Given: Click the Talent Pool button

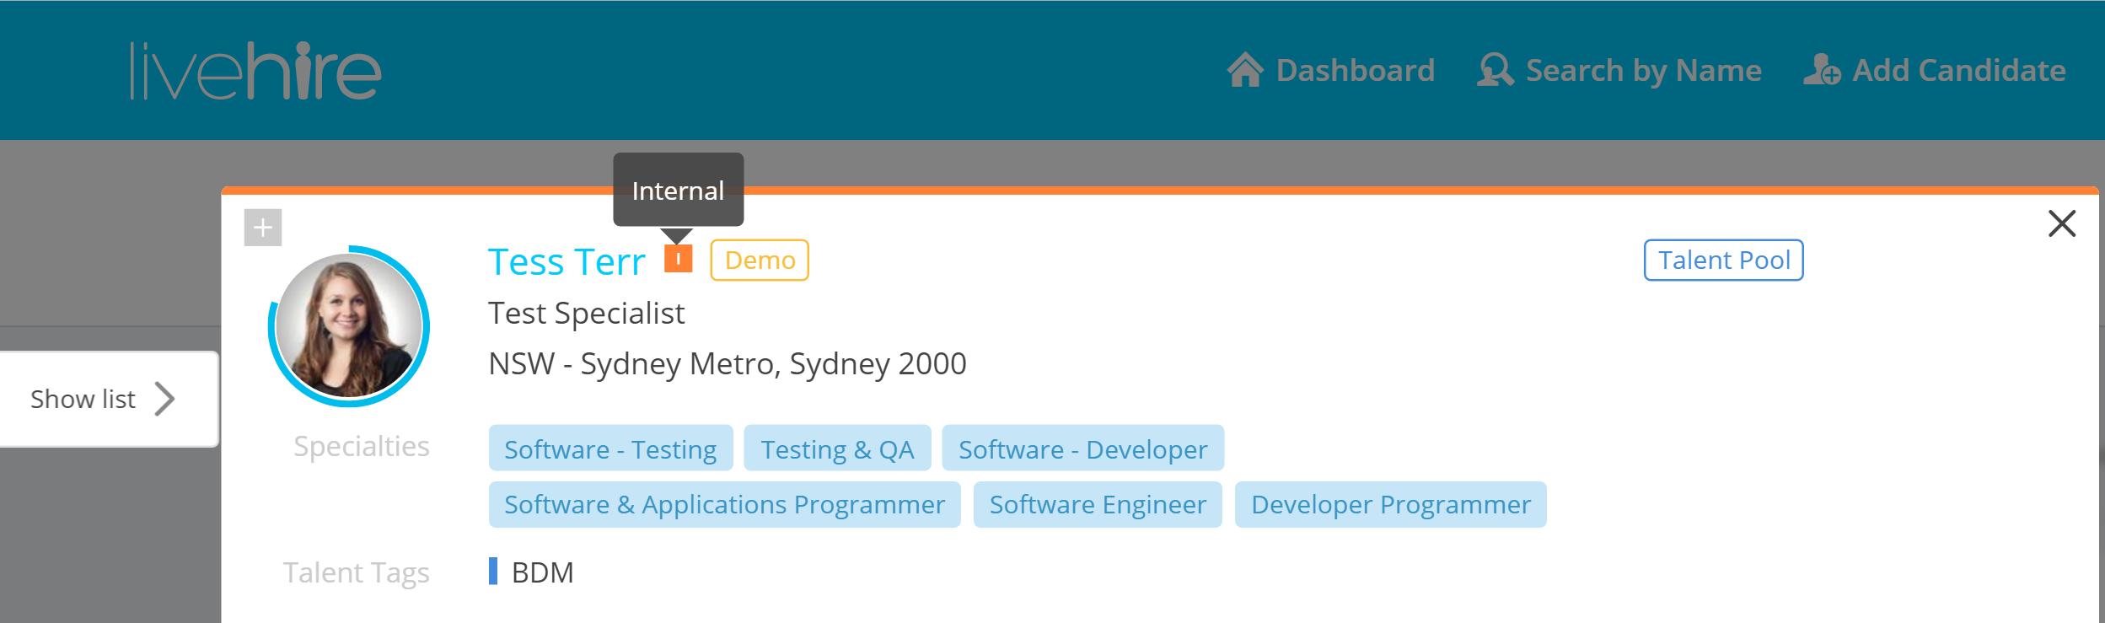Looking at the screenshot, I should click(x=1723, y=260).
